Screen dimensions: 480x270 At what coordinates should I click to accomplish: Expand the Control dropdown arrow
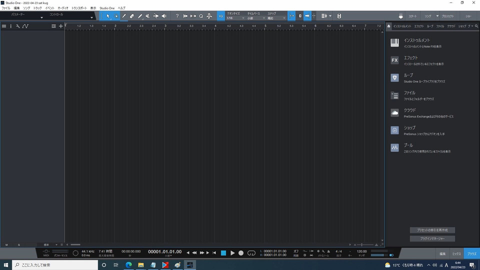pyautogui.click(x=91, y=18)
